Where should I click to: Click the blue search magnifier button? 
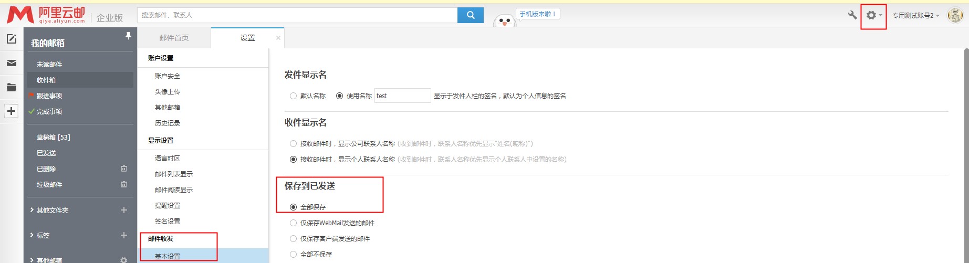click(x=471, y=15)
